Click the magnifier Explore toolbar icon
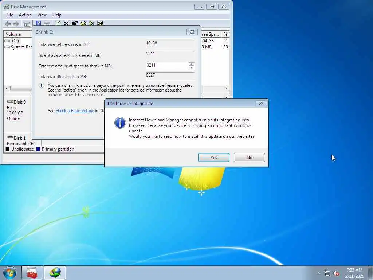373x280 pixels. pos(91,23)
